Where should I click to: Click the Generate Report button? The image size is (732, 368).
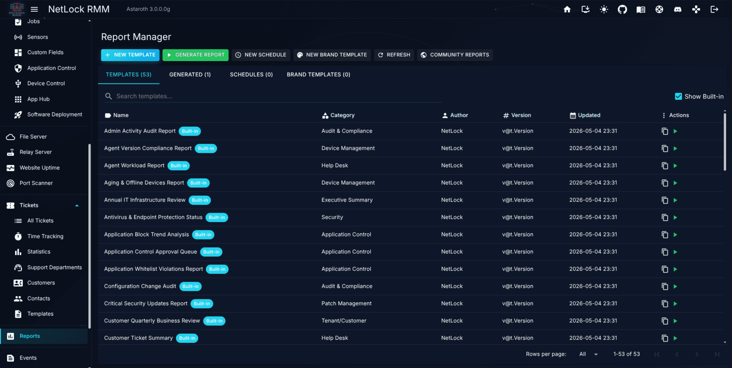click(x=196, y=55)
